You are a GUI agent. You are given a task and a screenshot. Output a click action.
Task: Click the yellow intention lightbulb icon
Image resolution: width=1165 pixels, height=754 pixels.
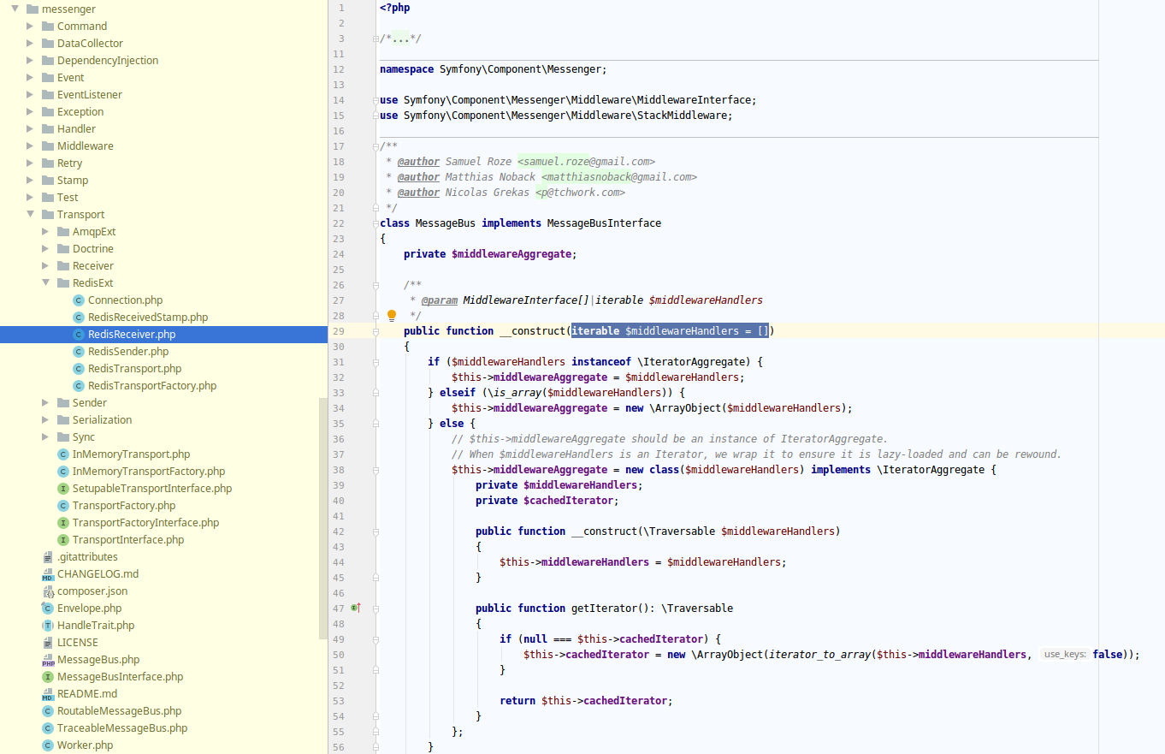pos(392,316)
